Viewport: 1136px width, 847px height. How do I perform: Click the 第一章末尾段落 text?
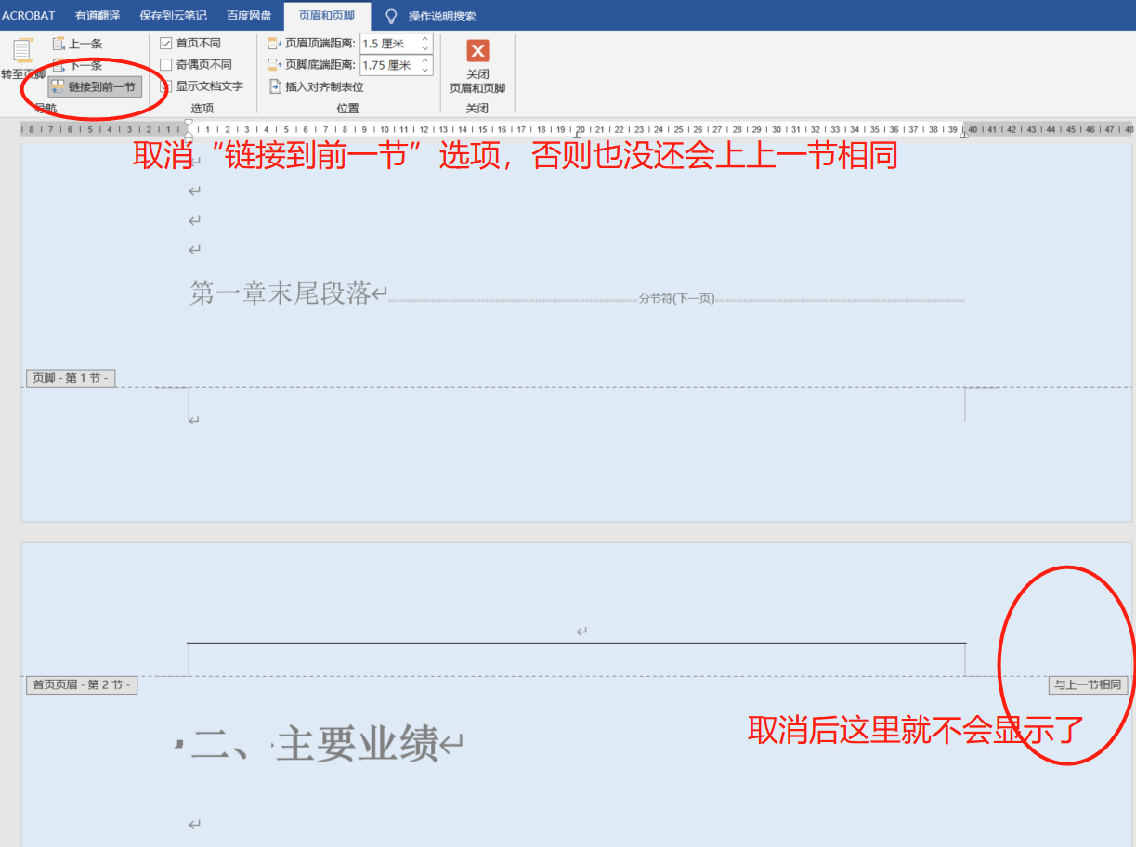[281, 293]
